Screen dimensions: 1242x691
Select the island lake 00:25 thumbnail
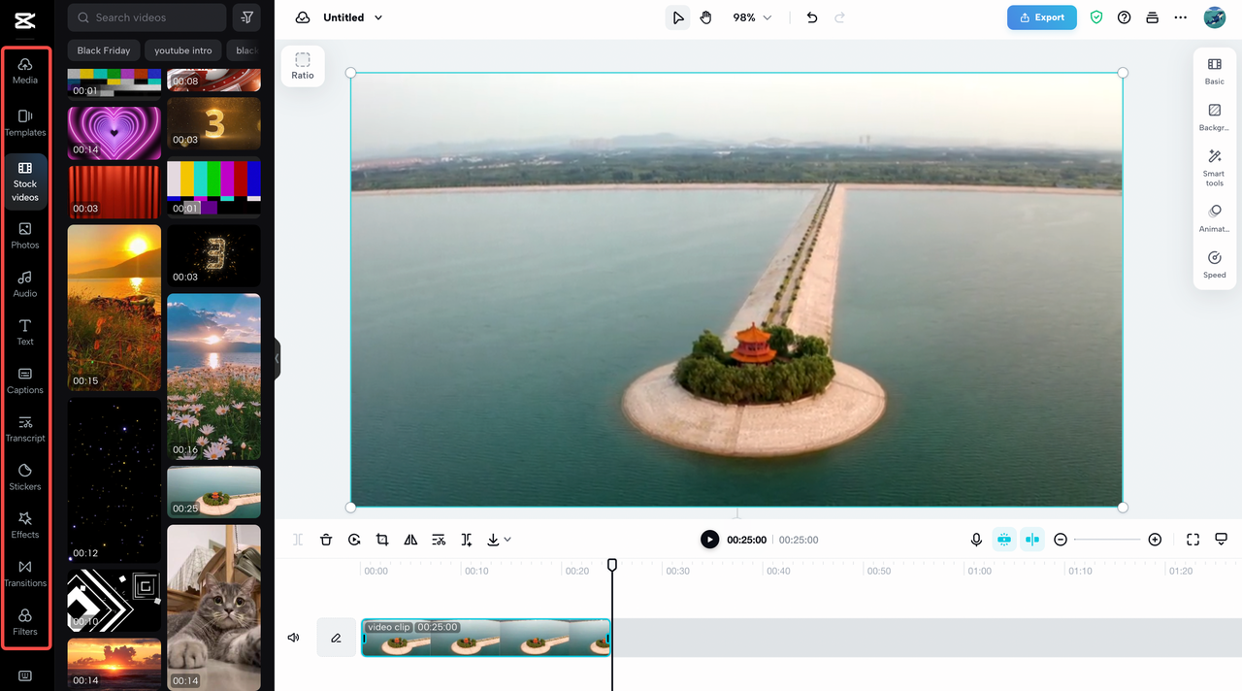[213, 492]
